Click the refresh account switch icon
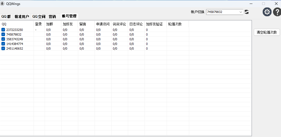The width and height of the screenshot is (281, 137). tap(247, 12)
